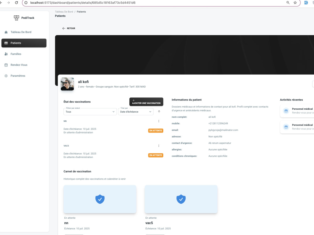Open Rendez-Vous in the sidebar menu
The image size is (314, 235).
click(24, 65)
